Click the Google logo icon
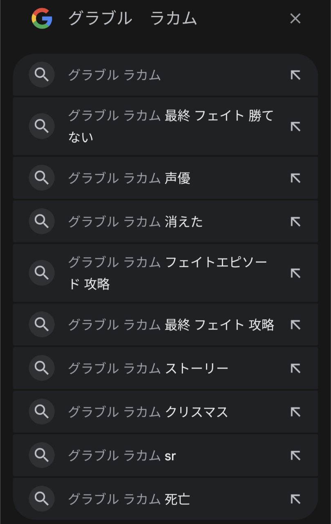331x524 pixels. pos(42,19)
